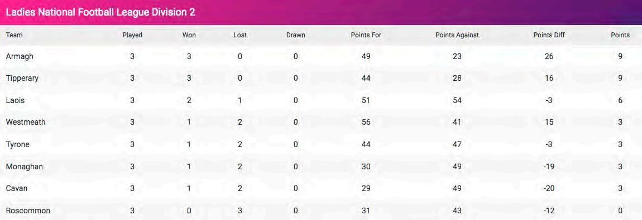The image size is (642, 220).
Task: Sort by the Lost column header
Action: [x=240, y=35]
